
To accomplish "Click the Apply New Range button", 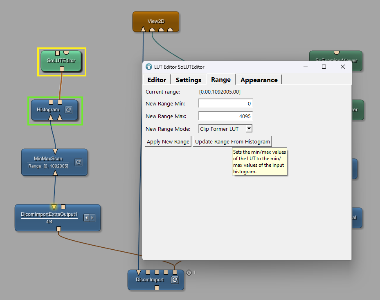I will (168, 141).
